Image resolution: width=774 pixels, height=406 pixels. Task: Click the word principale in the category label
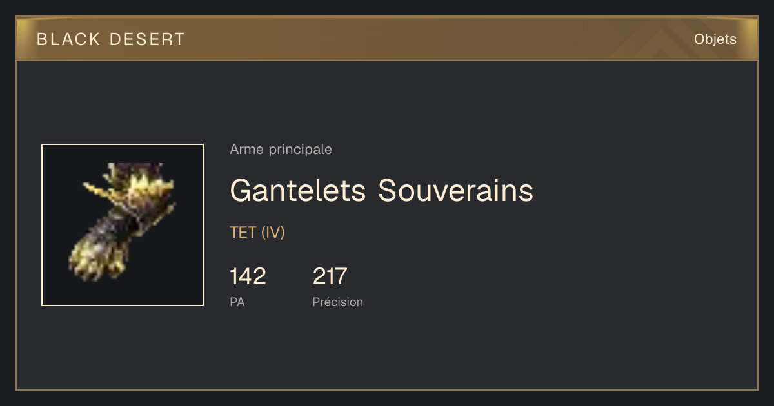(x=300, y=150)
